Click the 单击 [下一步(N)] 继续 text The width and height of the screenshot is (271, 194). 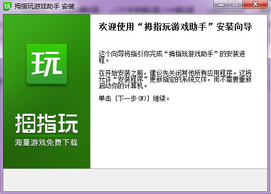[134, 98]
